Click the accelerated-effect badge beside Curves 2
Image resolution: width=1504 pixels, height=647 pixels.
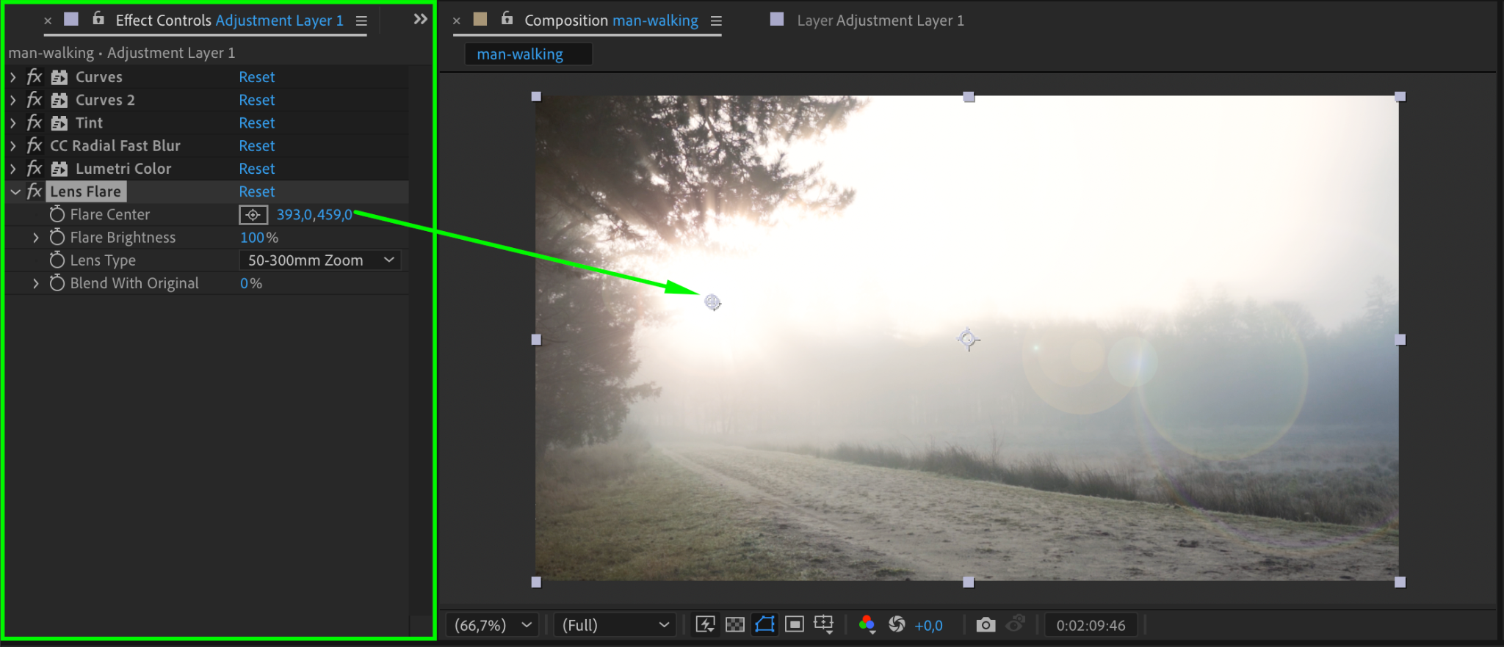click(x=59, y=100)
